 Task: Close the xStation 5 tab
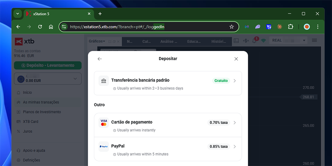click(89, 14)
